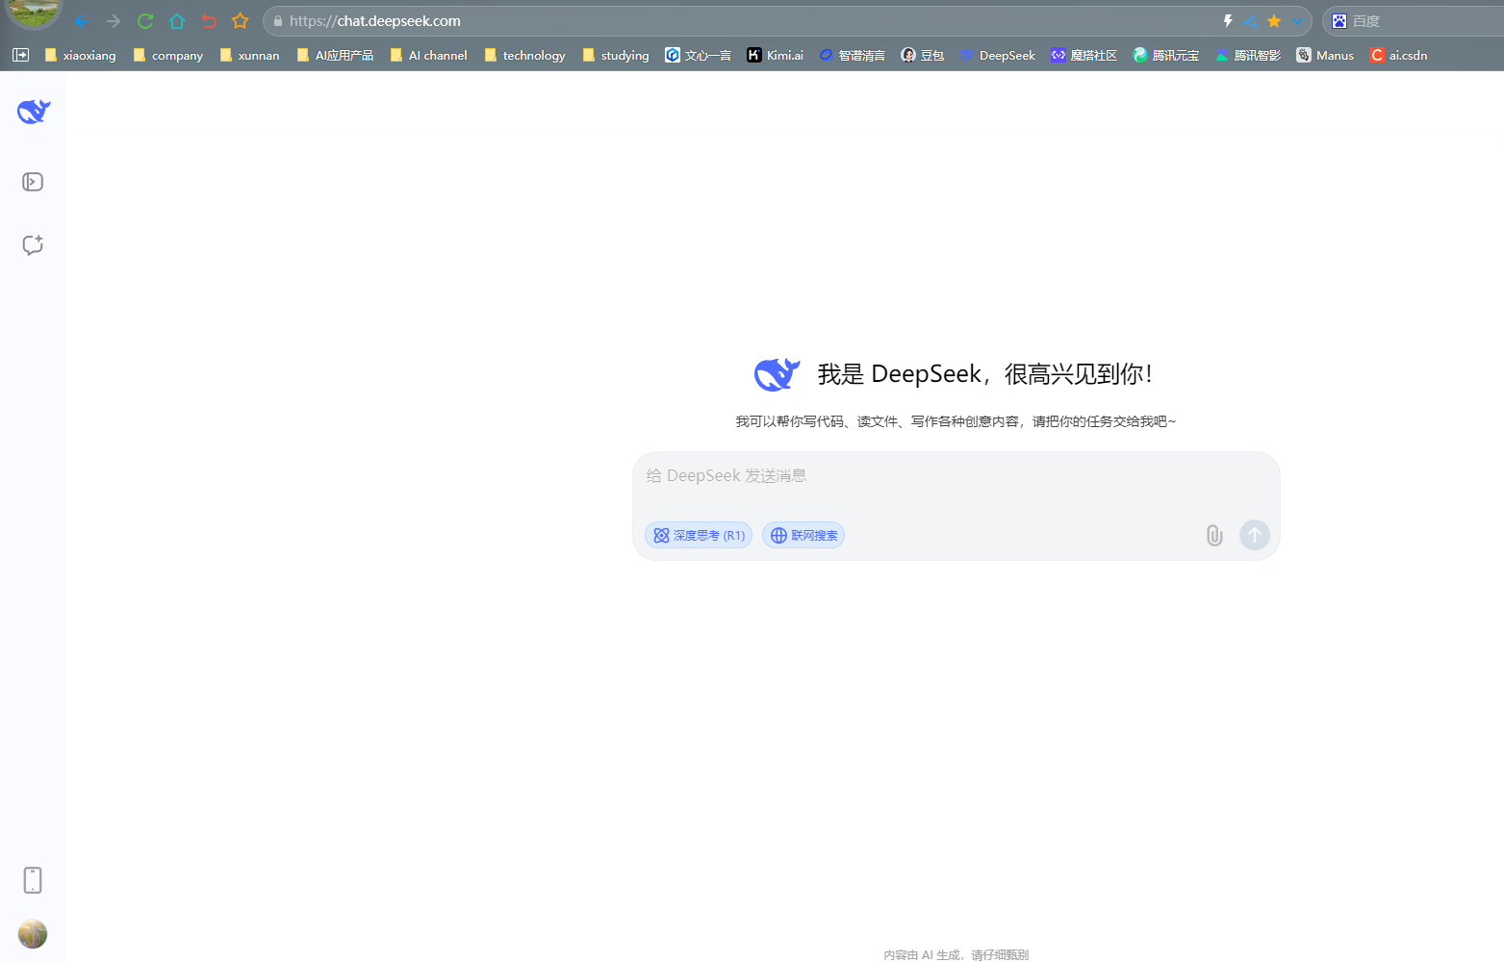Open the 腾讯智影 bookmark

(1248, 56)
